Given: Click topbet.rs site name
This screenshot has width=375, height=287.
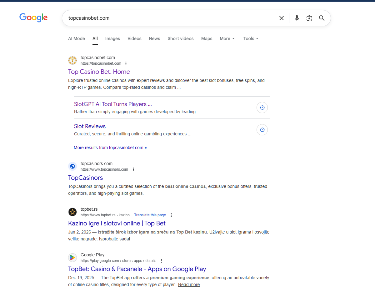Looking at the screenshot, I should click(x=89, y=209).
